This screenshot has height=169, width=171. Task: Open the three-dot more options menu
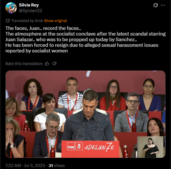pos(163,5)
